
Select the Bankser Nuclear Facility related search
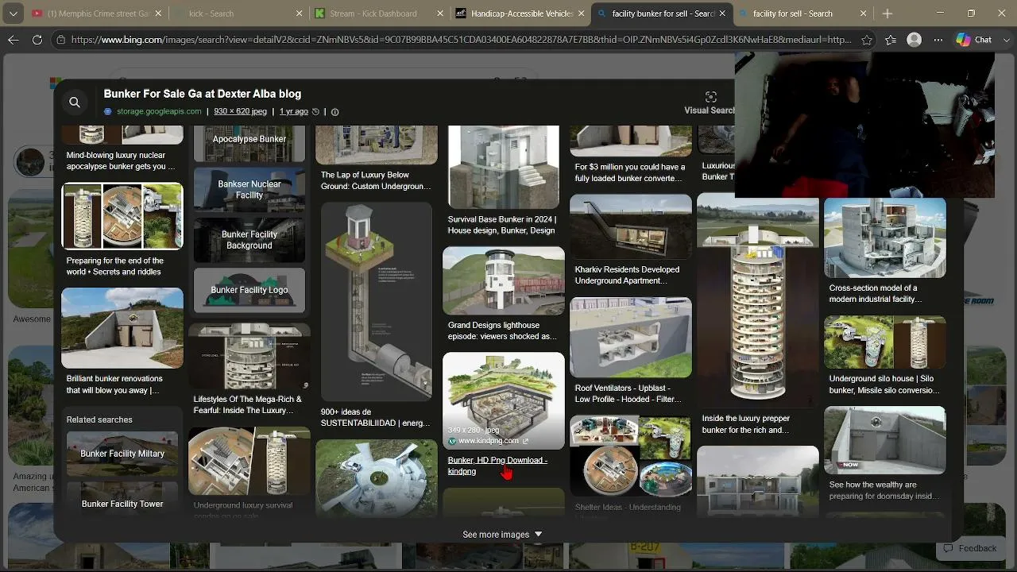pos(249,189)
